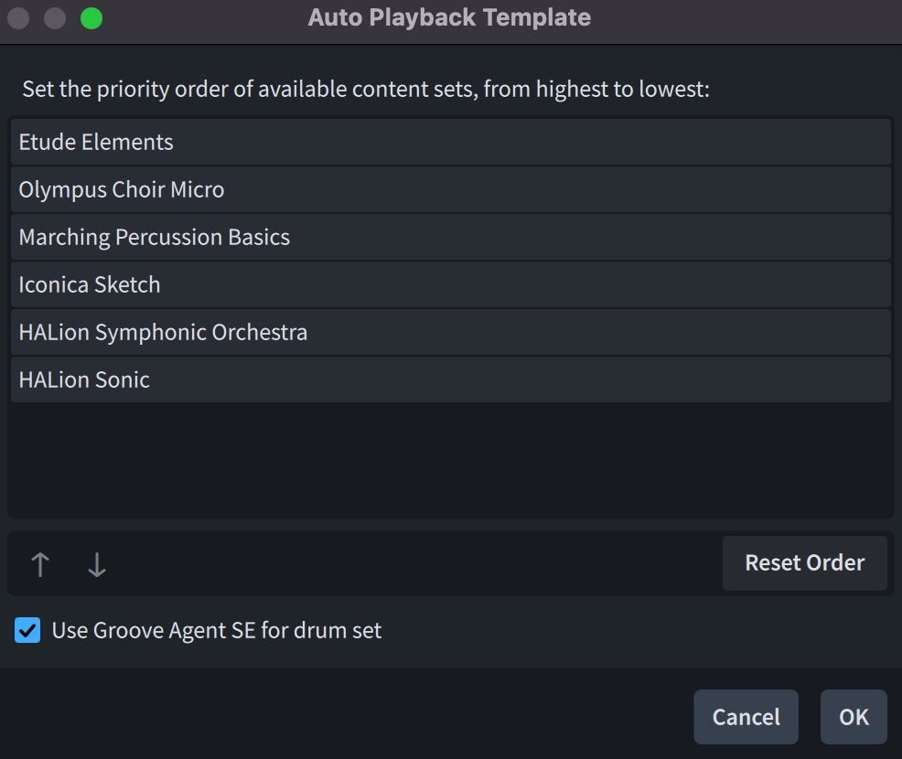Click the gray minimize window button

[55, 18]
